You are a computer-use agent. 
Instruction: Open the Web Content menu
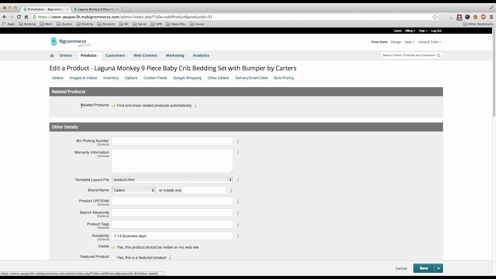(x=146, y=55)
